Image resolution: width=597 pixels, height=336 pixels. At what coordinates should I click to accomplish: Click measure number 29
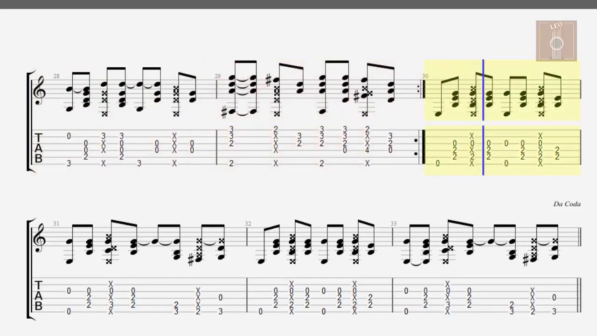tap(217, 76)
